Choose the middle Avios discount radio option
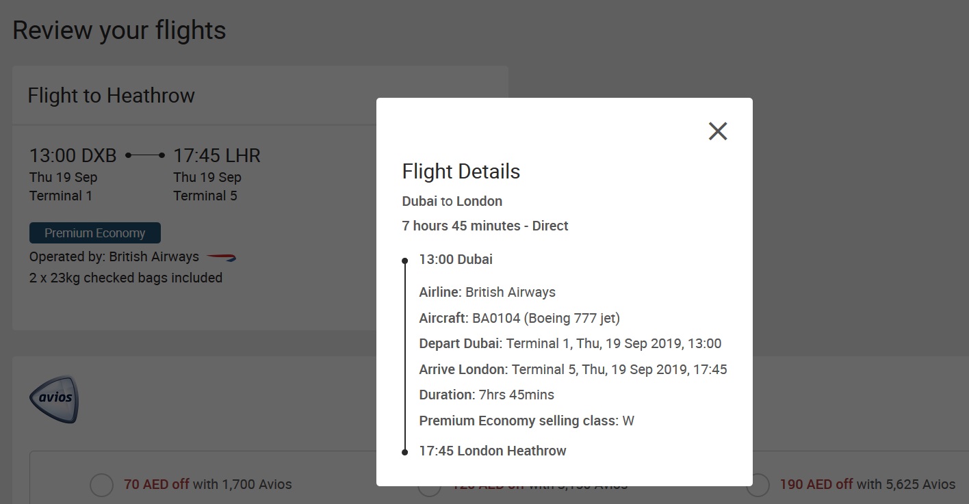 coord(429,488)
